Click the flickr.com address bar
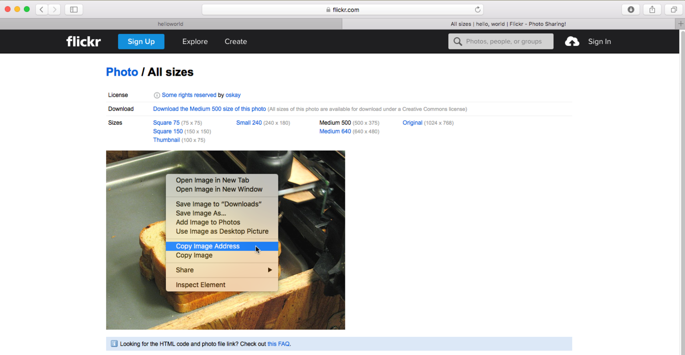Image resolution: width=685 pixels, height=355 pixels. [x=342, y=9]
